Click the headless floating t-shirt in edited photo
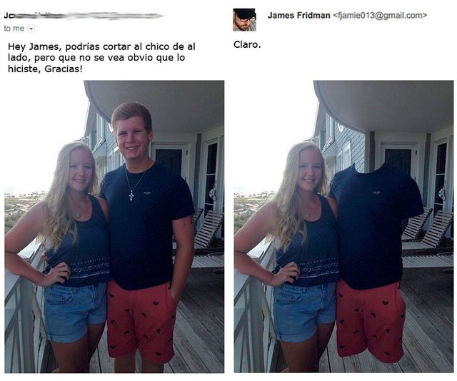 click(376, 224)
